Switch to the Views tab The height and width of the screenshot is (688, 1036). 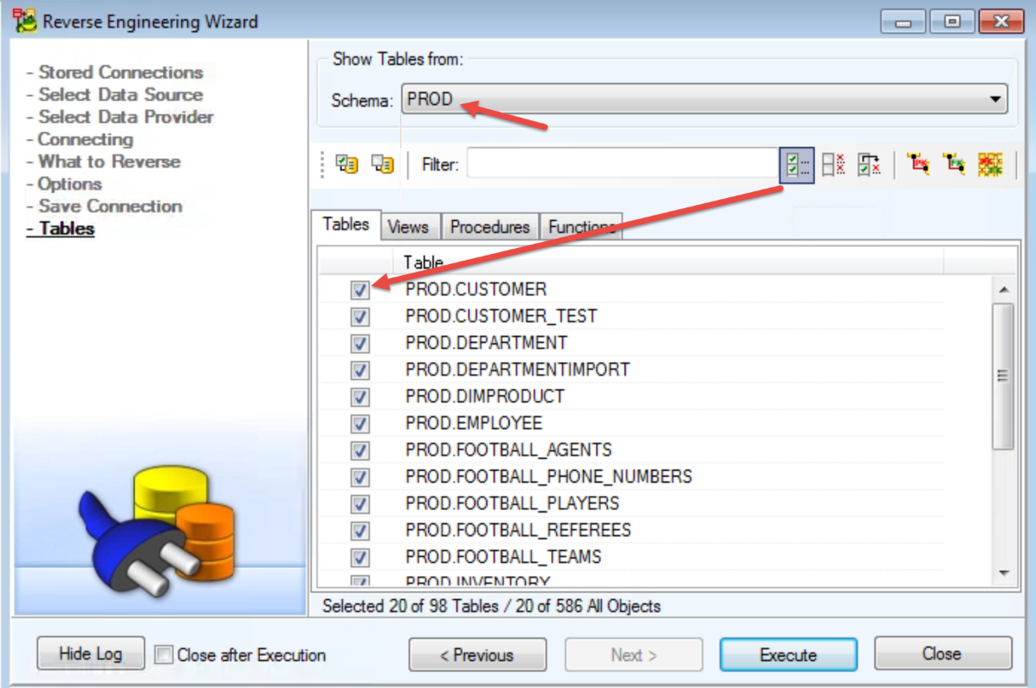[409, 227]
